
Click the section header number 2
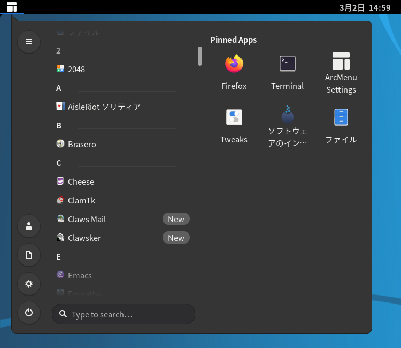tap(59, 51)
